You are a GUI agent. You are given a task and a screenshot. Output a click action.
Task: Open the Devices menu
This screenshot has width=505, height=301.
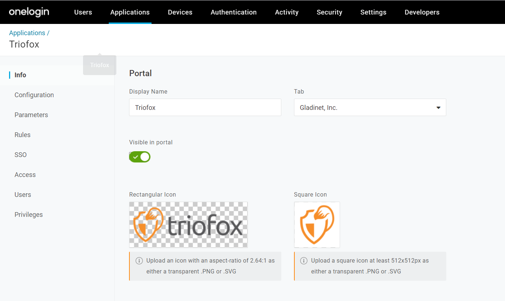[x=180, y=12]
